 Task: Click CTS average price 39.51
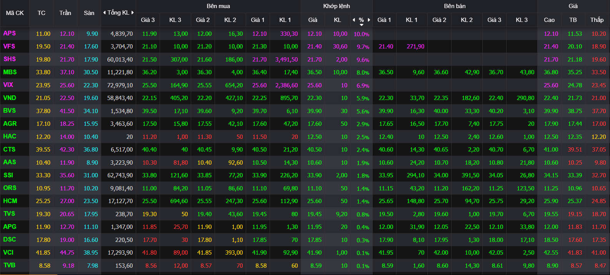[575, 150]
